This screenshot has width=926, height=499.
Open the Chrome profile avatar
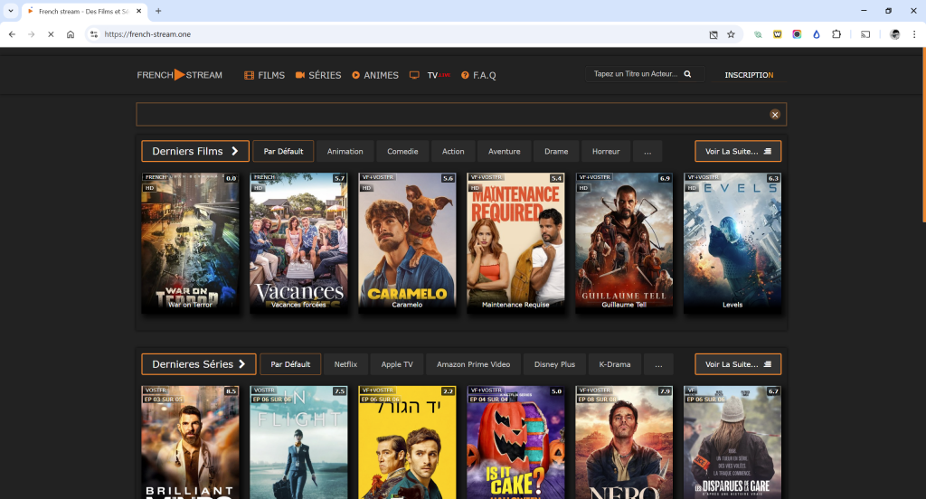[x=894, y=34]
